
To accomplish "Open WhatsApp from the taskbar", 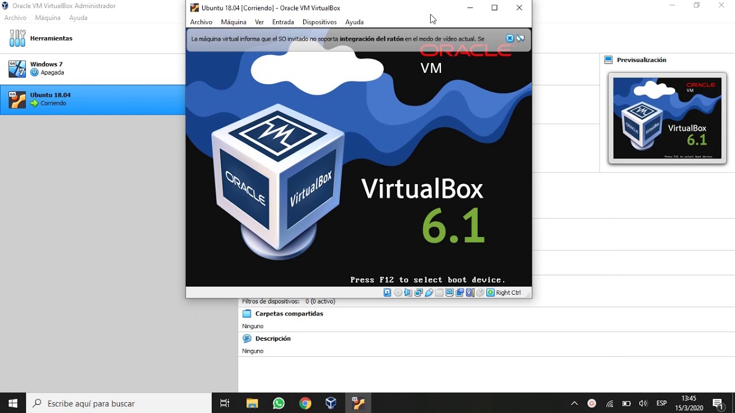I will pyautogui.click(x=278, y=403).
